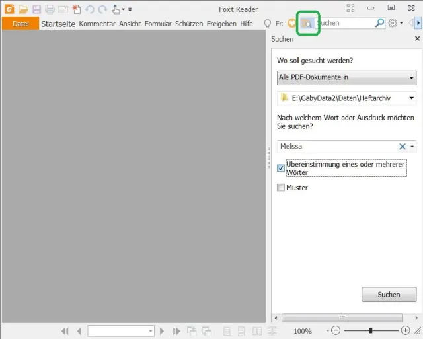Click the magnifier in the search box
Viewport: 423px width, 339px height.
click(x=379, y=23)
